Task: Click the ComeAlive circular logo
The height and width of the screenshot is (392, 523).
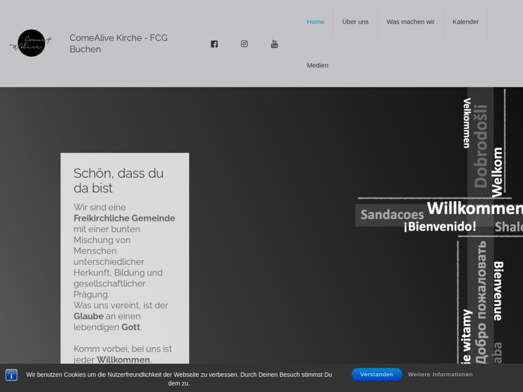Action: tap(31, 43)
